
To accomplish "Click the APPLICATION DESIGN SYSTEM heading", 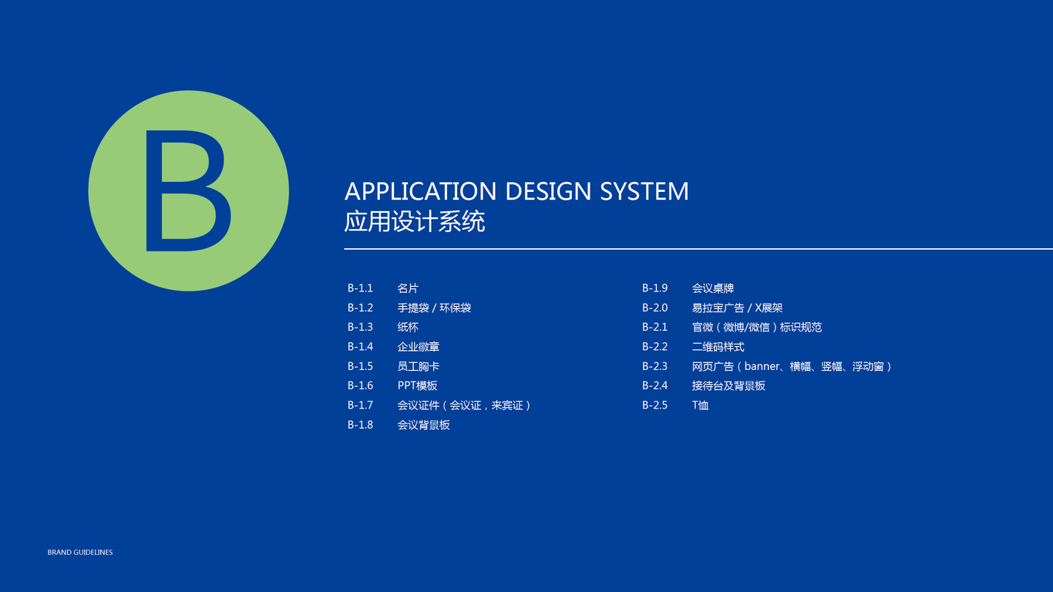I will click(x=516, y=191).
